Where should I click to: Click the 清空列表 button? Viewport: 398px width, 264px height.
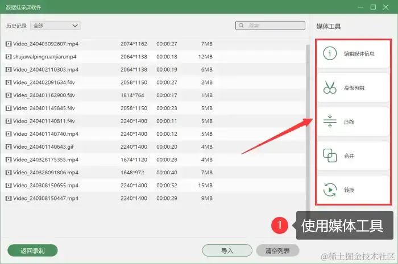click(x=277, y=250)
